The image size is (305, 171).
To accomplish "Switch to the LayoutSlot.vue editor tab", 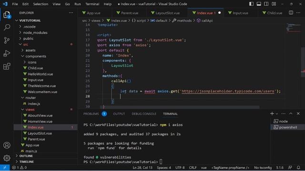I will (x=167, y=13).
